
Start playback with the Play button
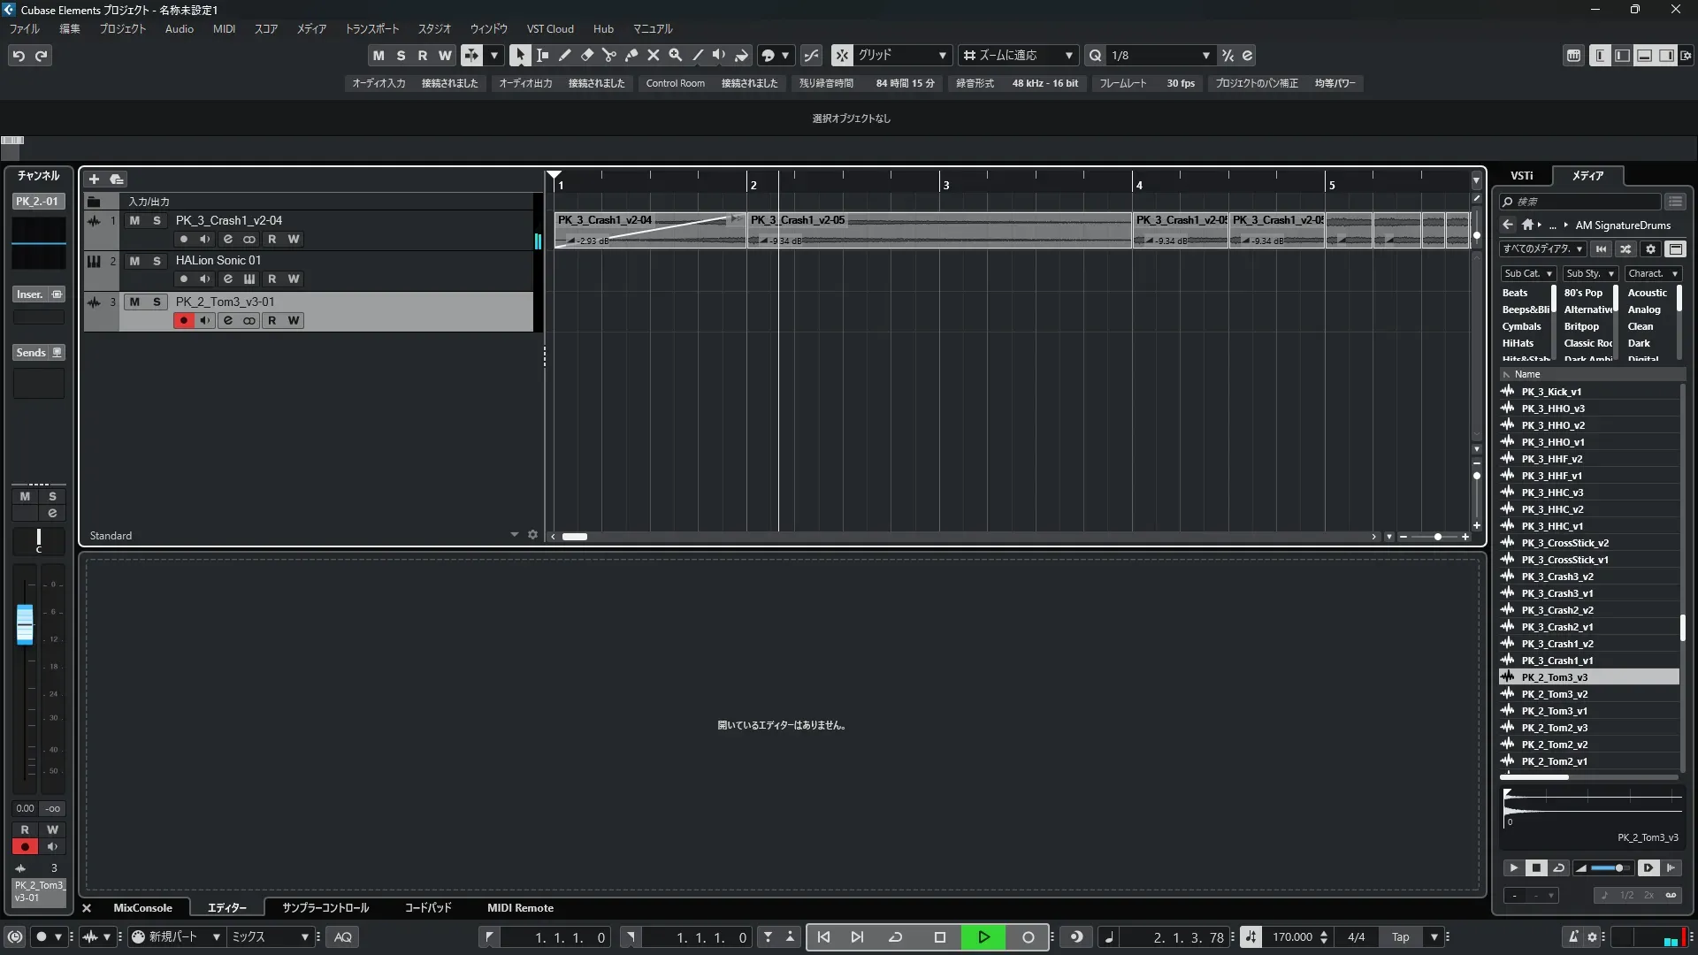[983, 937]
